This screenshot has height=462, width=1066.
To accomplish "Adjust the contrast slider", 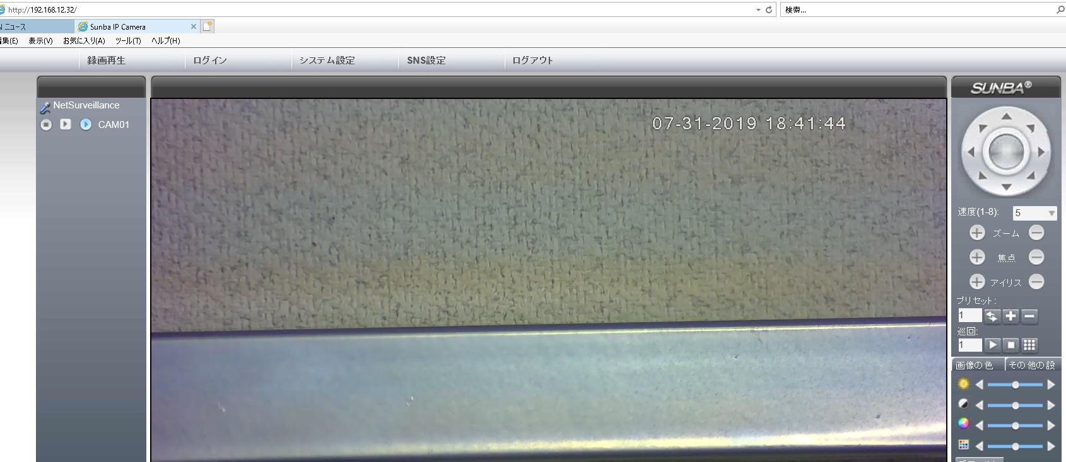I will tap(1015, 405).
